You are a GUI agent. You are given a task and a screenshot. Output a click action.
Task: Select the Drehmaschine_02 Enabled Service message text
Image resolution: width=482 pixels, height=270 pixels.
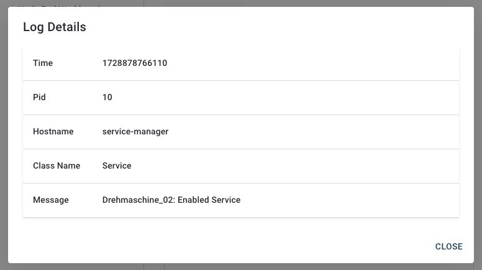pyautogui.click(x=171, y=200)
